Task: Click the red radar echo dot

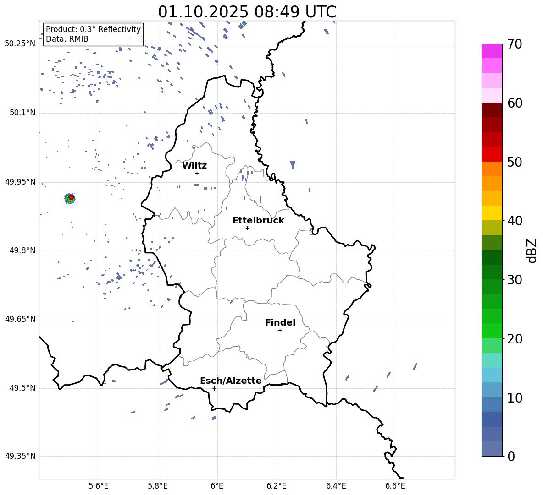Action: click(x=71, y=197)
